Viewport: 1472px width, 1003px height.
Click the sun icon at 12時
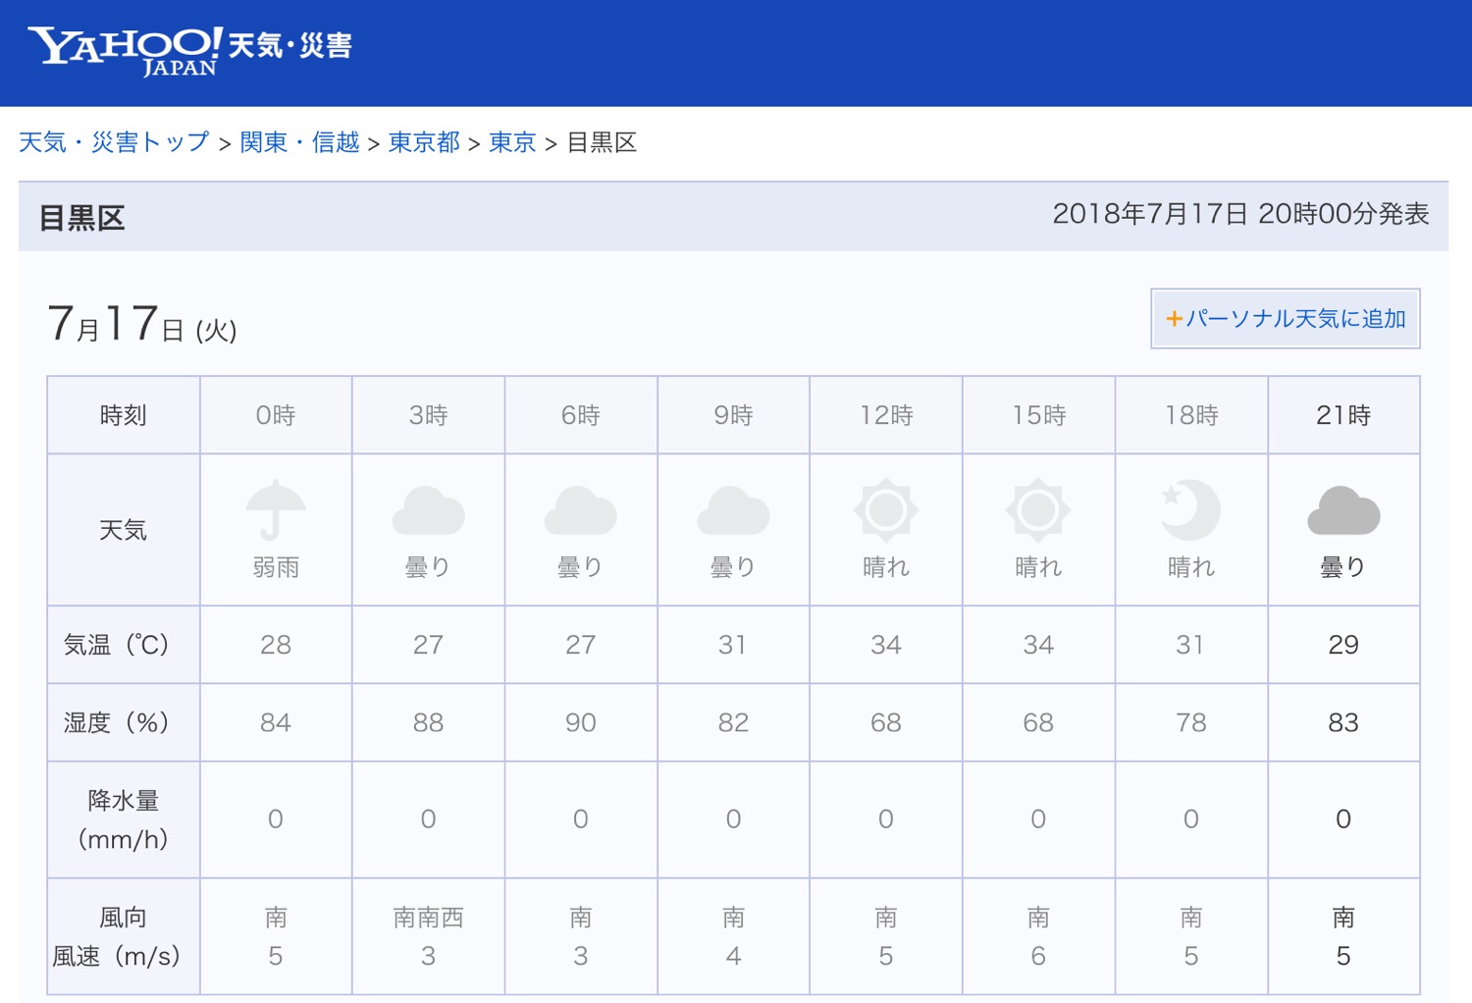pyautogui.click(x=885, y=510)
